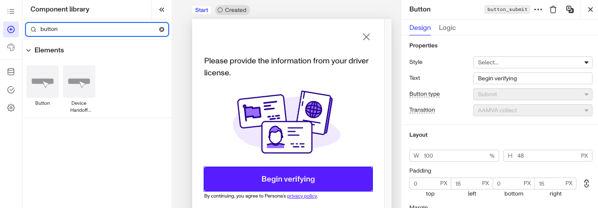Screen dimensions: 598x208
Task: Open the checkmark circle icon in sidebar
Action: point(10,90)
